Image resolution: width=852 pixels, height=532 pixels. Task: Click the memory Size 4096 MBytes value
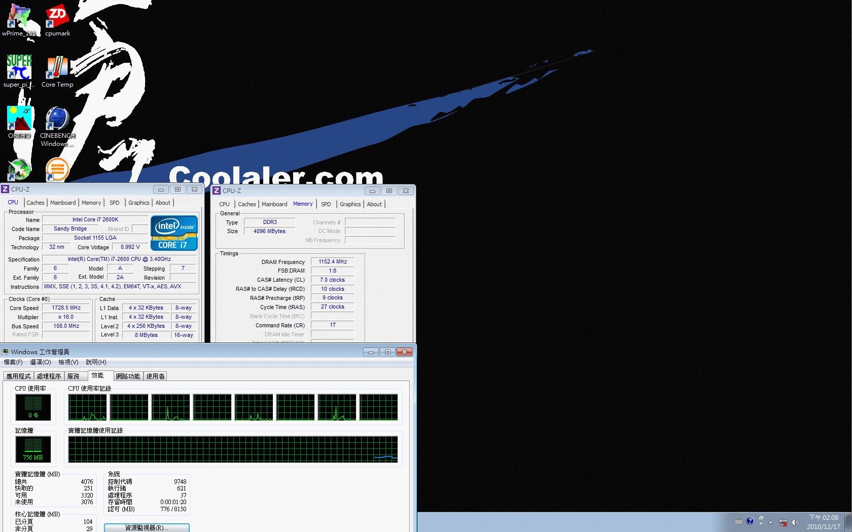(269, 231)
